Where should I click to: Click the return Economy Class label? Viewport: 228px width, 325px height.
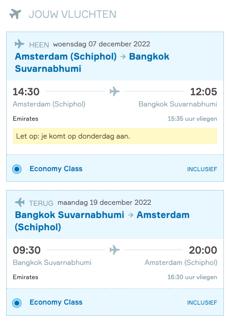[x=56, y=302]
